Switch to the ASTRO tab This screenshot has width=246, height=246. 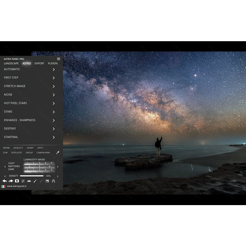pyautogui.click(x=27, y=64)
